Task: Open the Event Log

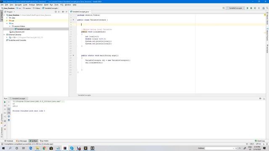Action: coord(260,141)
